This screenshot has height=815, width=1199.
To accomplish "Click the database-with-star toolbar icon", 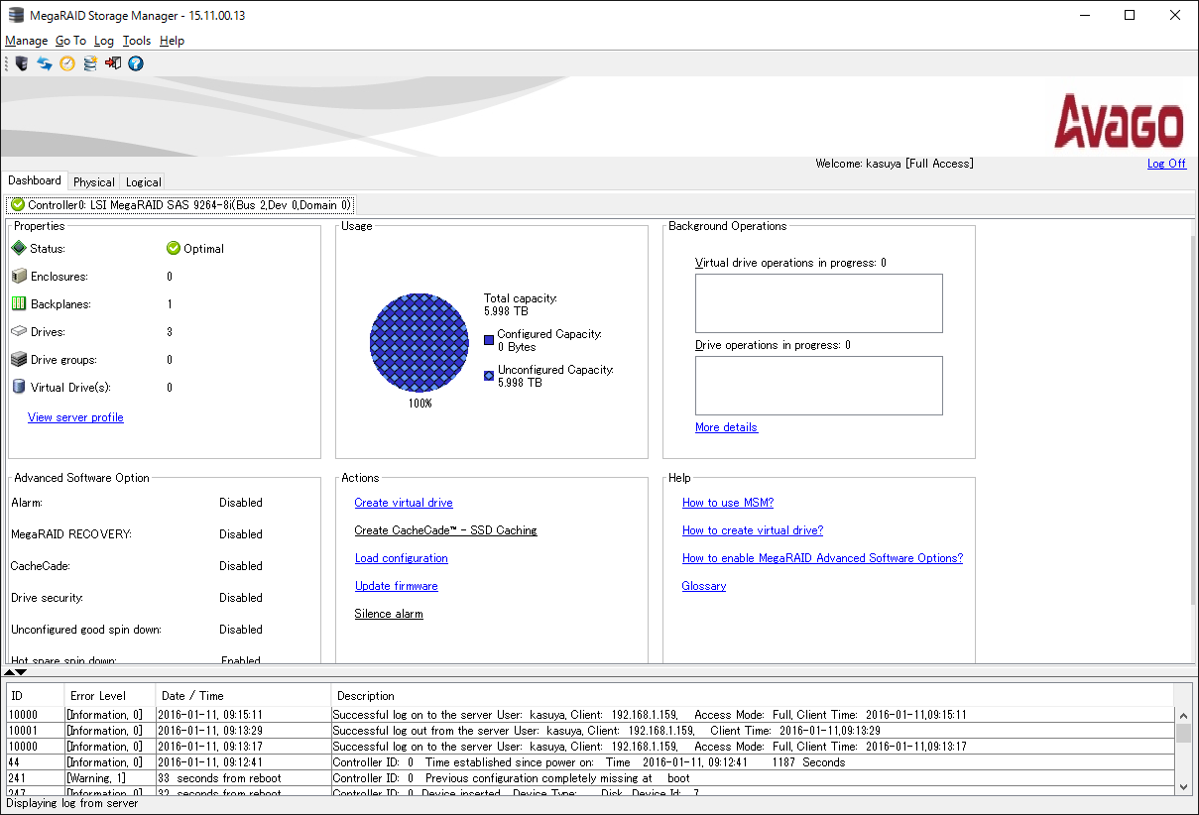I will coord(90,63).
